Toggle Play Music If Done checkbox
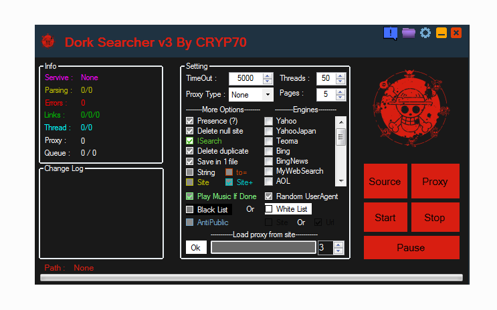 (x=189, y=196)
